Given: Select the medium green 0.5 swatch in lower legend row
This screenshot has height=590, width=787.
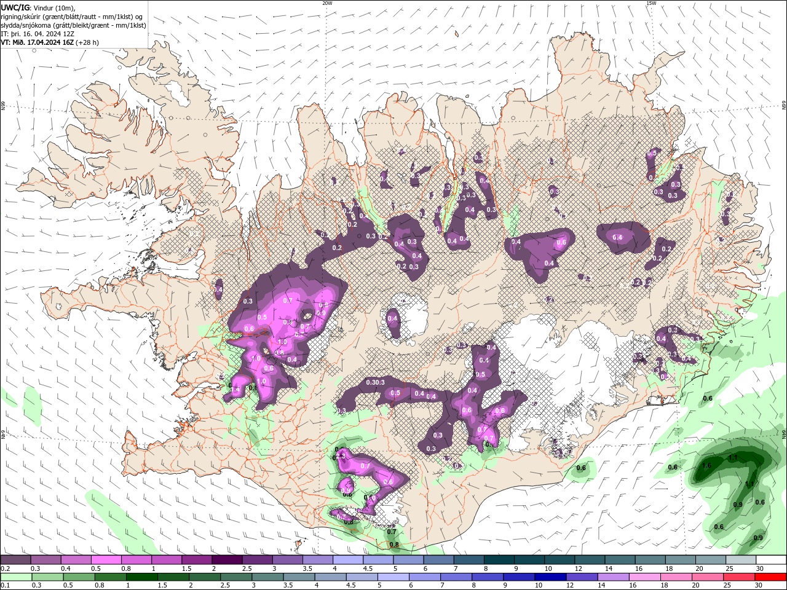Looking at the screenshot, I should pos(79,577).
